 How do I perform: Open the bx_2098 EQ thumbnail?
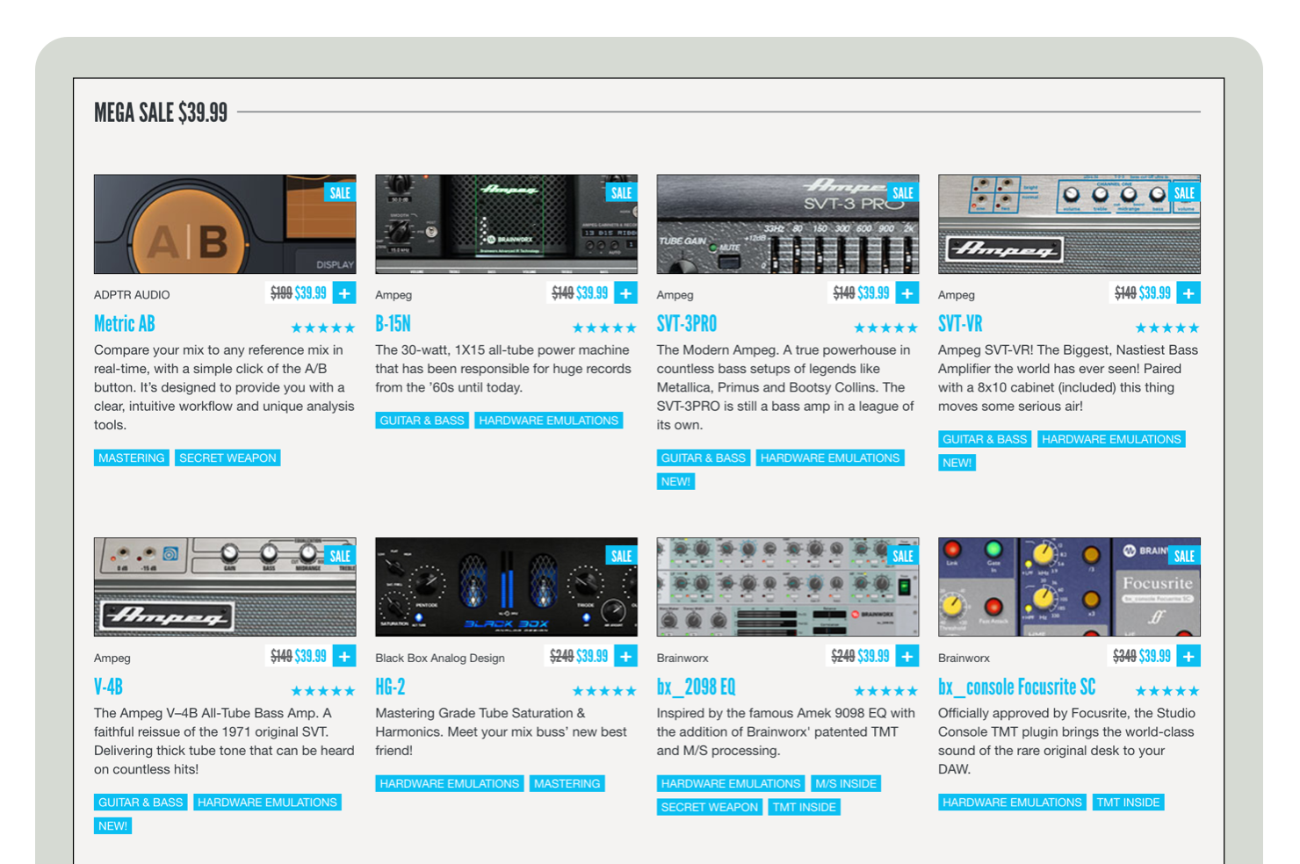tap(788, 587)
